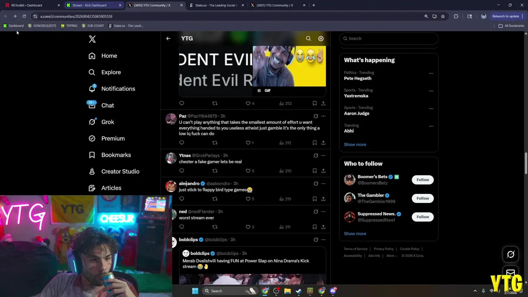The width and height of the screenshot is (528, 297).
Task: Open Premium in X sidebar
Action: point(106,139)
